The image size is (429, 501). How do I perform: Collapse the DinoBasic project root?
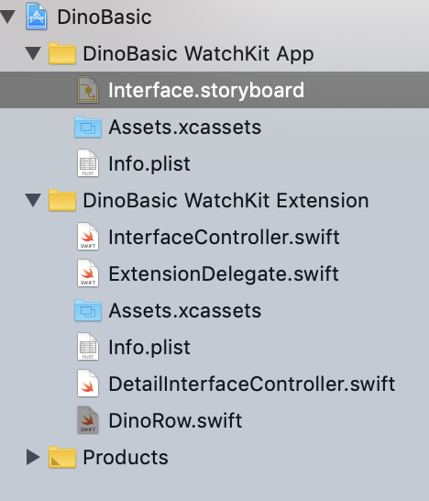[x=8, y=17]
